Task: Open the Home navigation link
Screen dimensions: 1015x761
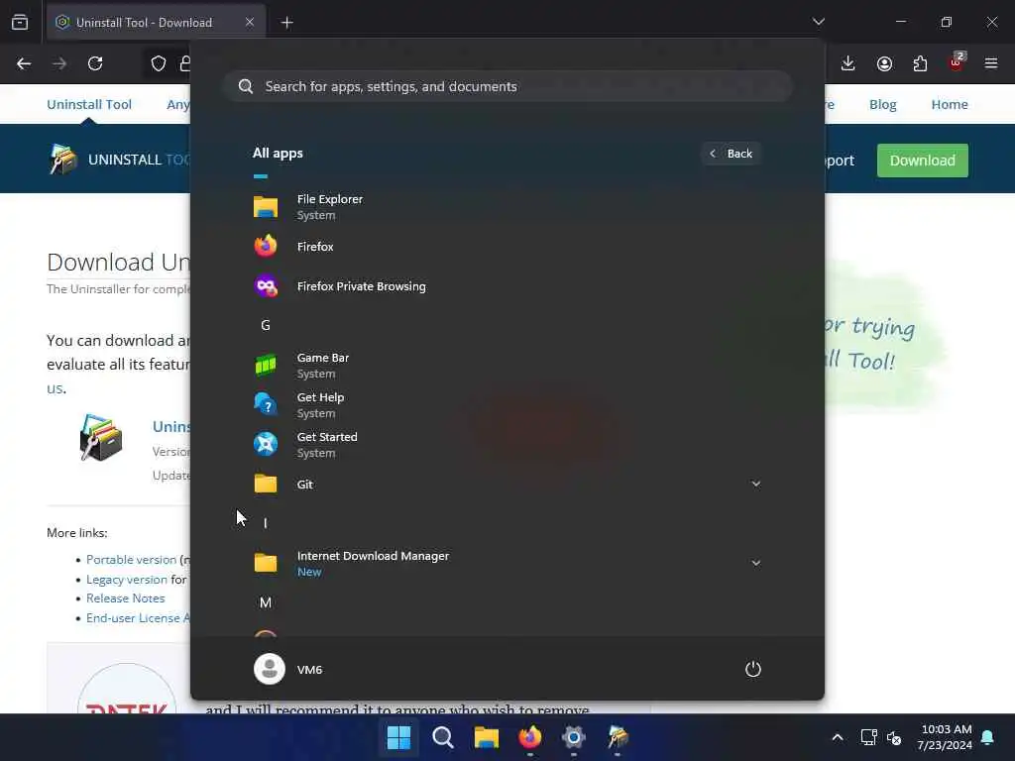Action: (950, 104)
